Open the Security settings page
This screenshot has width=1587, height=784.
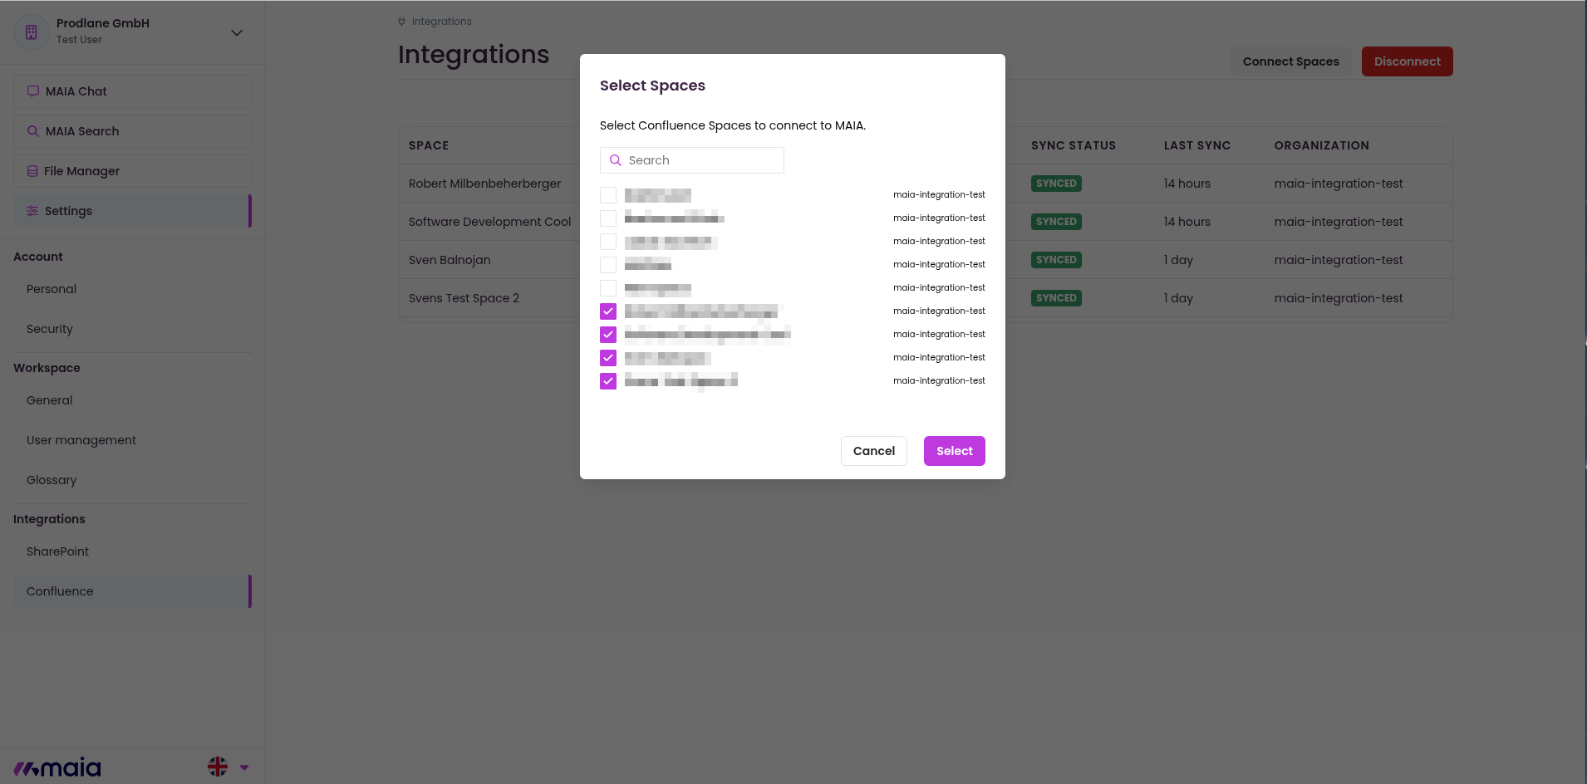pos(50,329)
